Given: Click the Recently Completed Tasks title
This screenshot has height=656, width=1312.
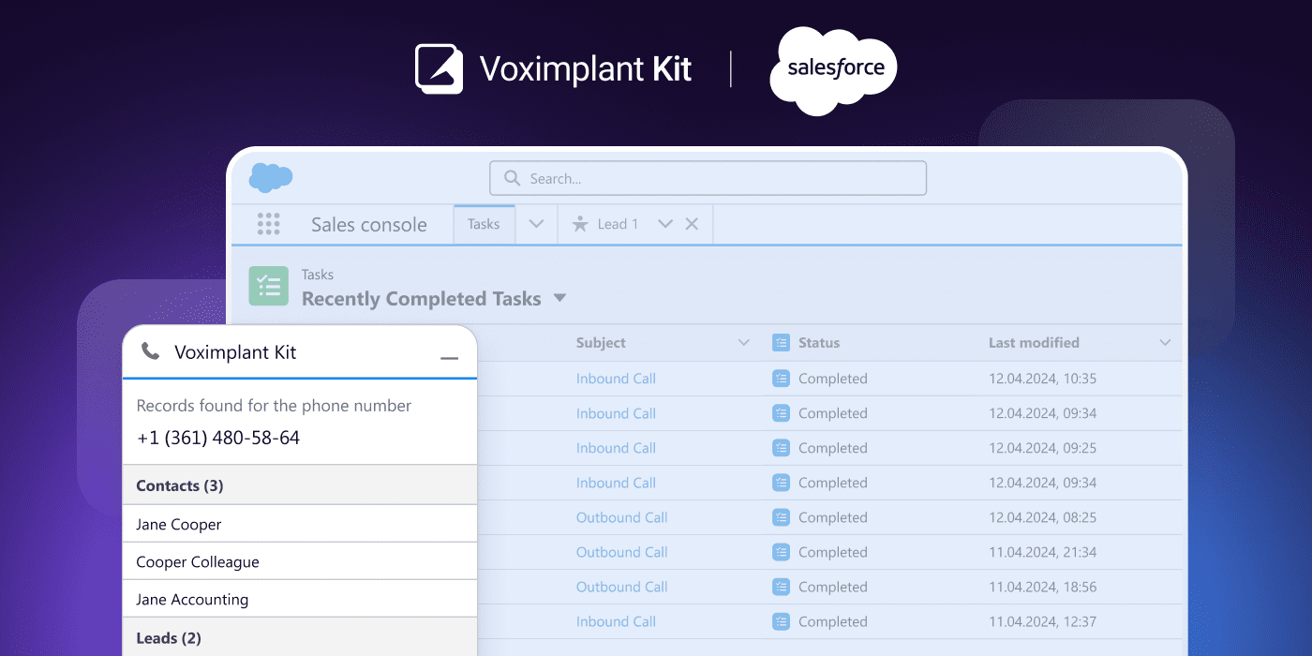Looking at the screenshot, I should coord(422,299).
